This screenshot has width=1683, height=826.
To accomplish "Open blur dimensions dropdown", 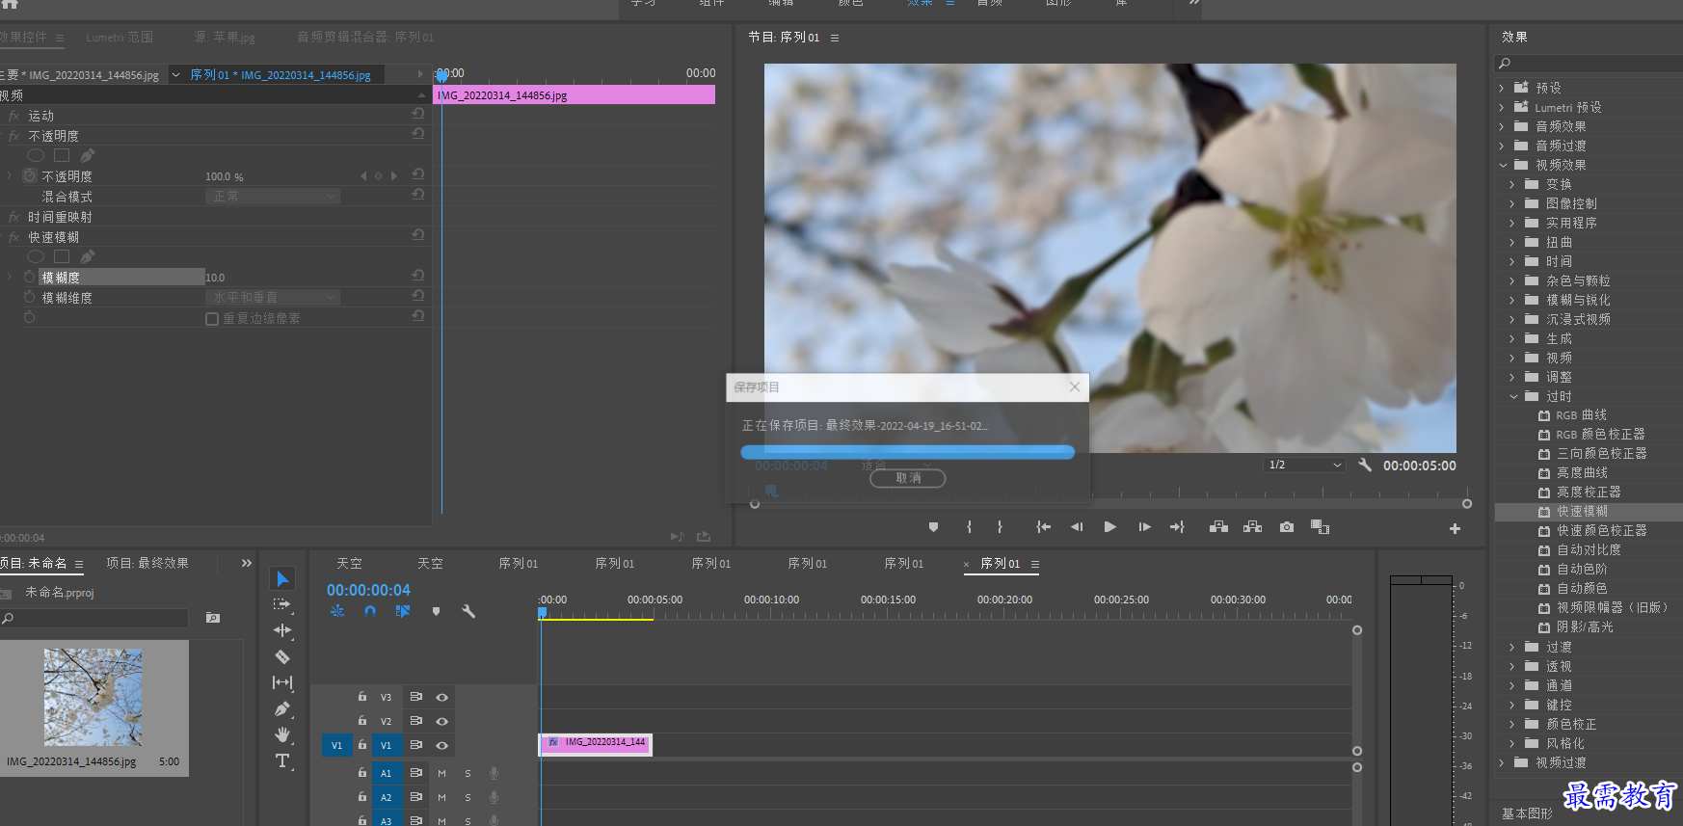I will (x=273, y=298).
